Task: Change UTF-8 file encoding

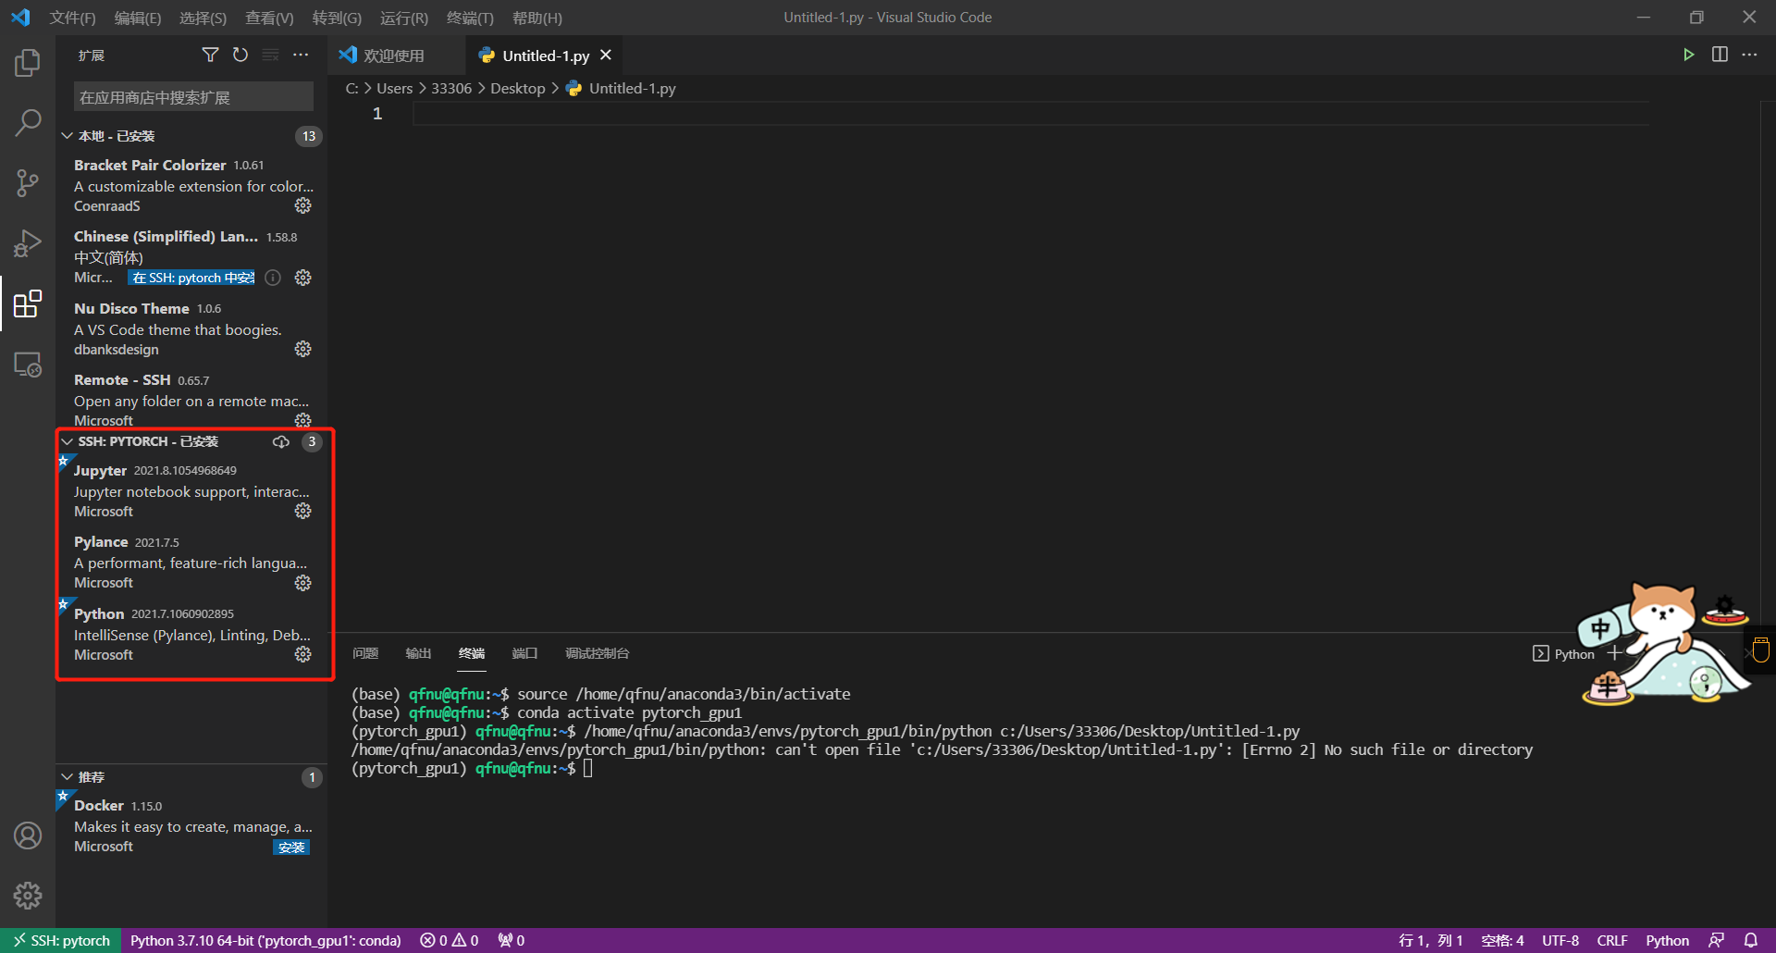Action: pyautogui.click(x=1560, y=940)
